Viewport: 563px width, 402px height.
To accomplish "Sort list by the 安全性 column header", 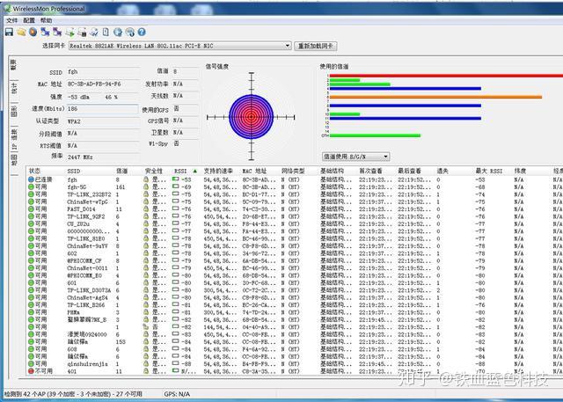I will point(154,172).
